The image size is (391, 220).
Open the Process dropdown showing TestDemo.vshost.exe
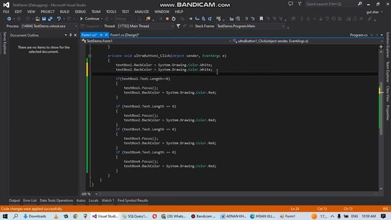coord(49,26)
